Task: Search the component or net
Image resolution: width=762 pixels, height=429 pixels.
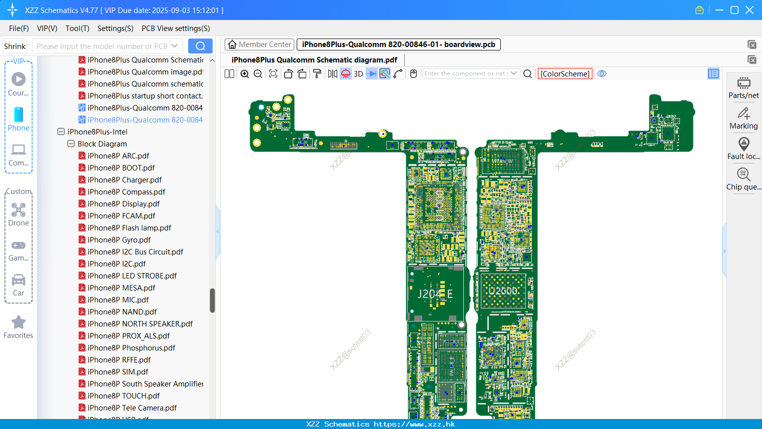Action: (x=527, y=73)
